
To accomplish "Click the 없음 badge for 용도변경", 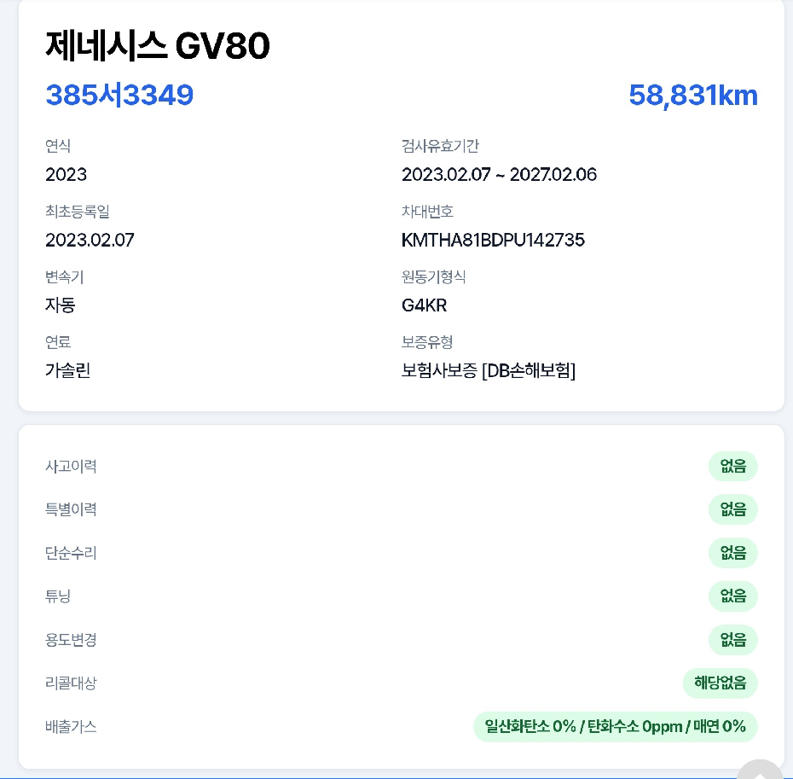I will point(732,640).
